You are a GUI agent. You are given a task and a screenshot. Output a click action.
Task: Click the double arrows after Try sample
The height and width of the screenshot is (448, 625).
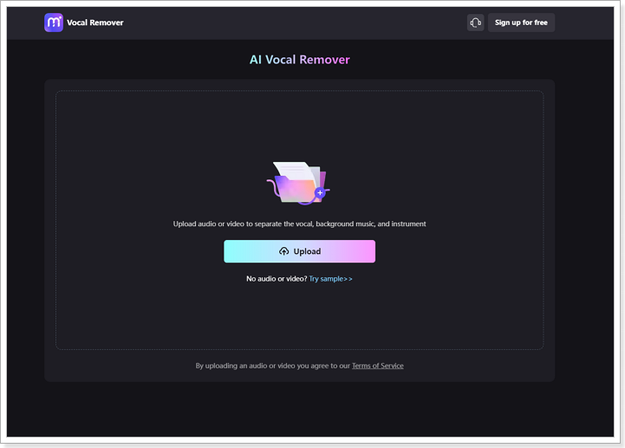(348, 279)
